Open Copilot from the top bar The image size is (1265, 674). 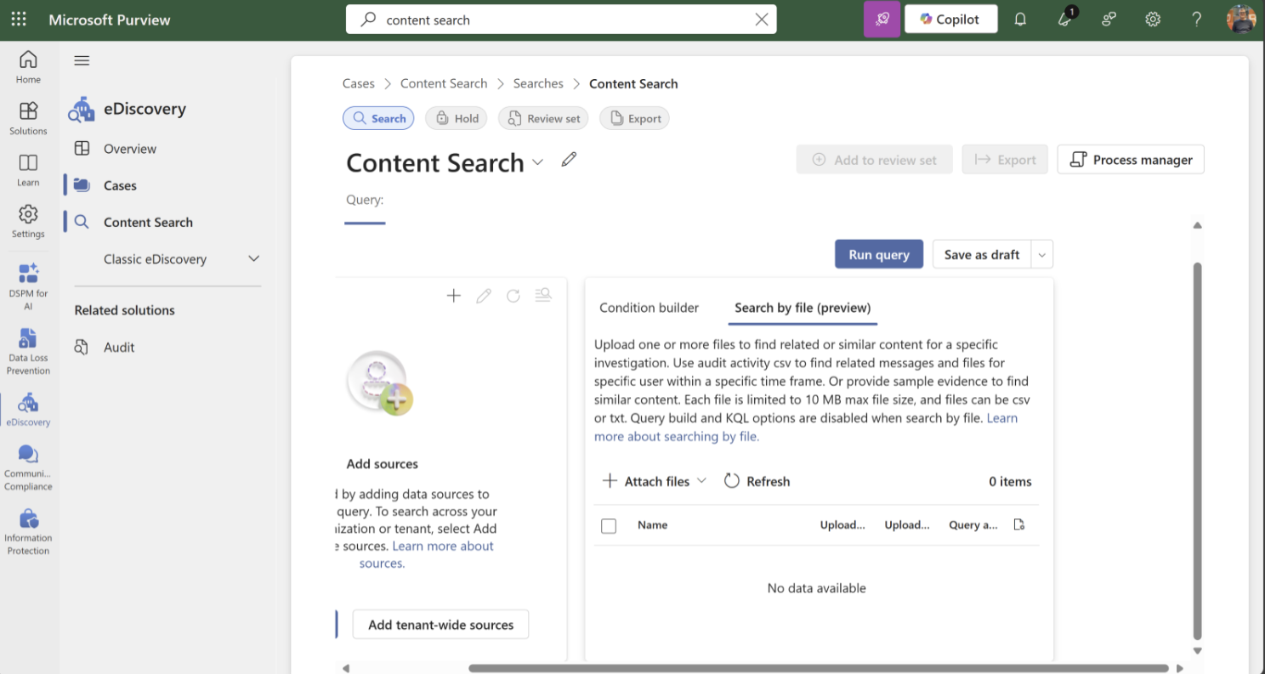click(x=950, y=19)
